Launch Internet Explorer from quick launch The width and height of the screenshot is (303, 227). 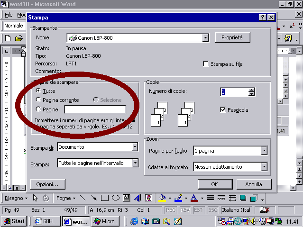pos(134,221)
